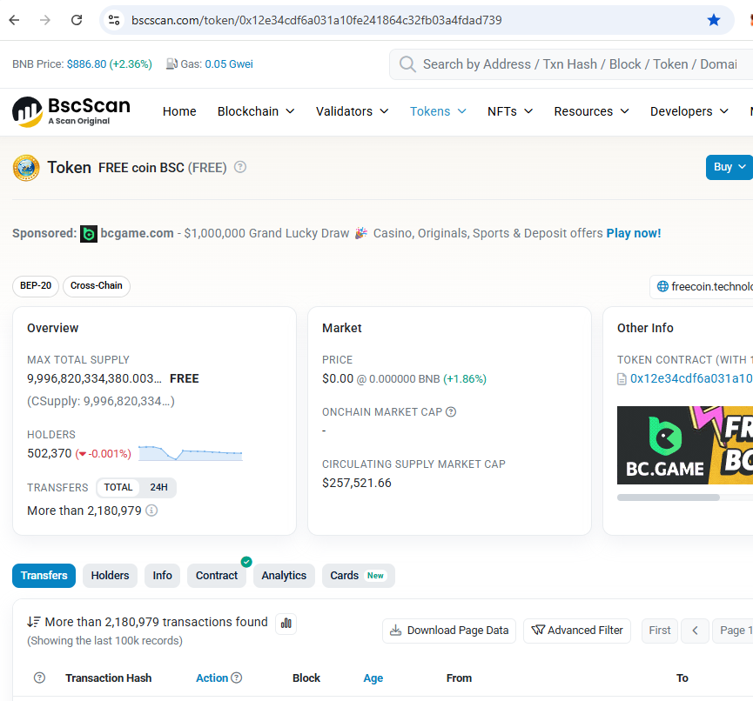Click the chart icon next to transactions found
The image size is (753, 701).
tap(286, 624)
